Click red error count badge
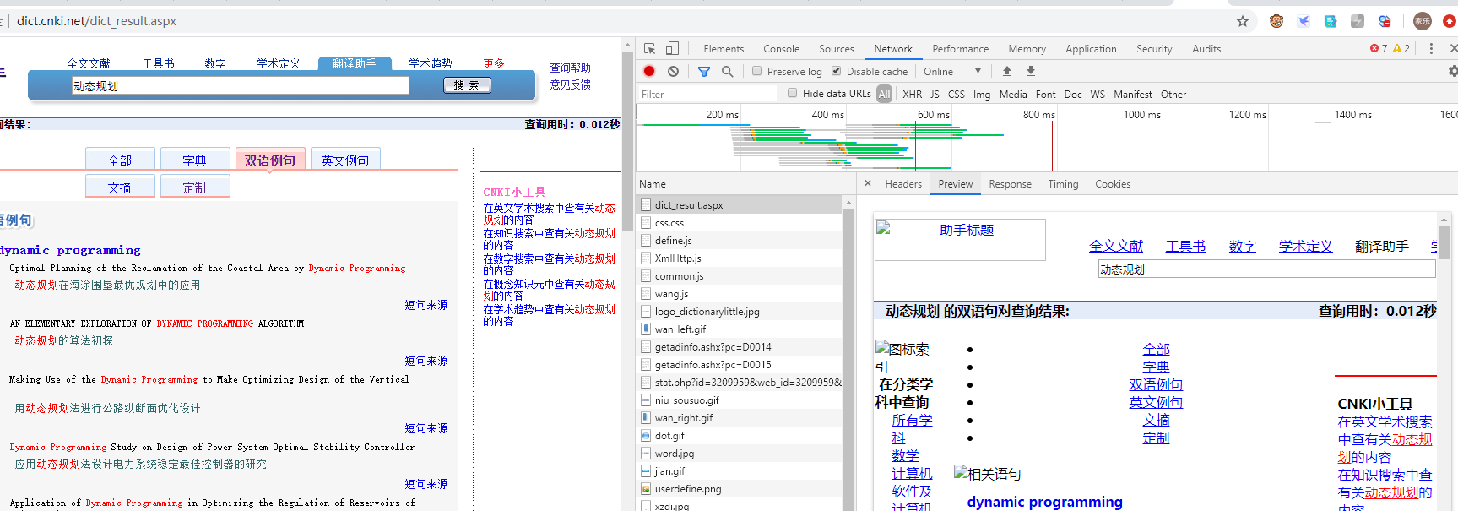1458x511 pixels. 1379,49
